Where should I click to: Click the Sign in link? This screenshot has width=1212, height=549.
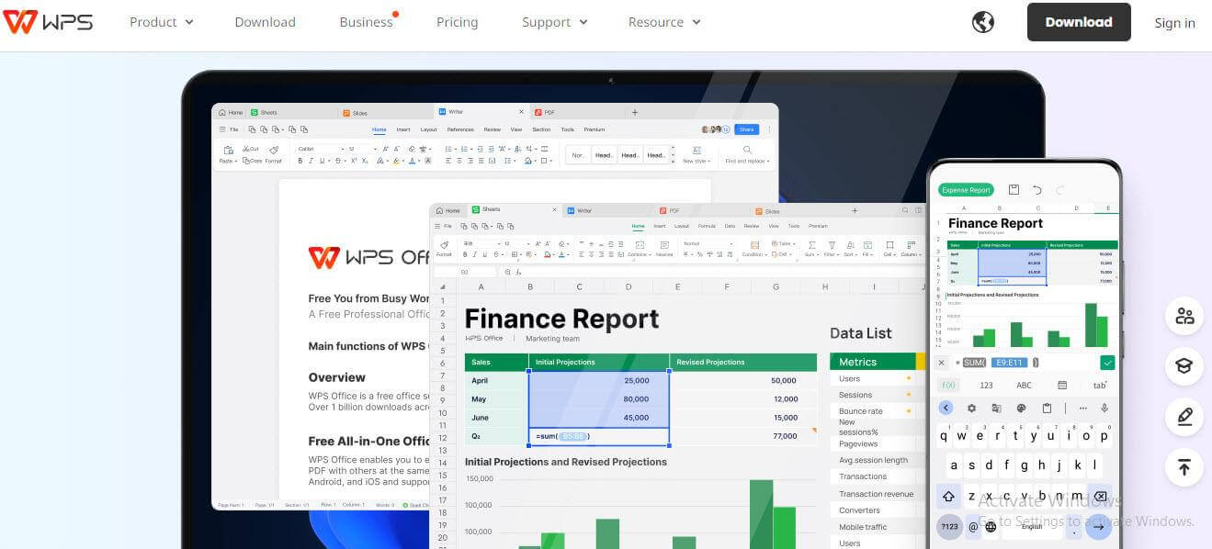coord(1174,23)
